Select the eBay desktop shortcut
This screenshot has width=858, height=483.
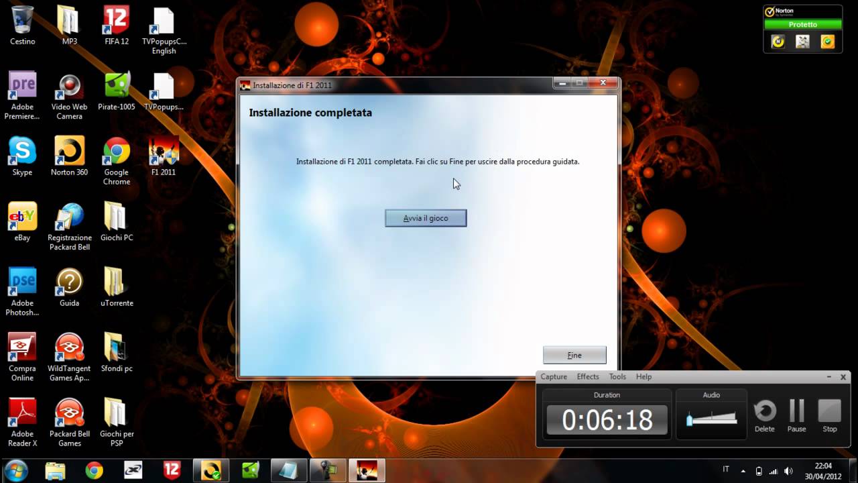click(22, 221)
